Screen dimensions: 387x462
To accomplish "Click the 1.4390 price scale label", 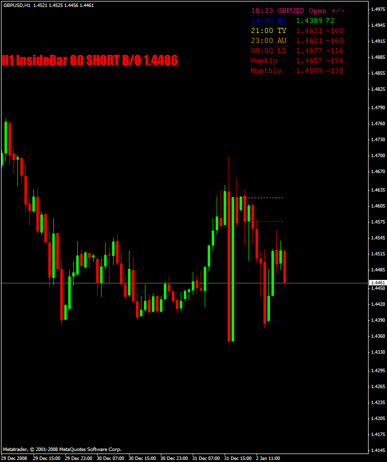I will (378, 320).
